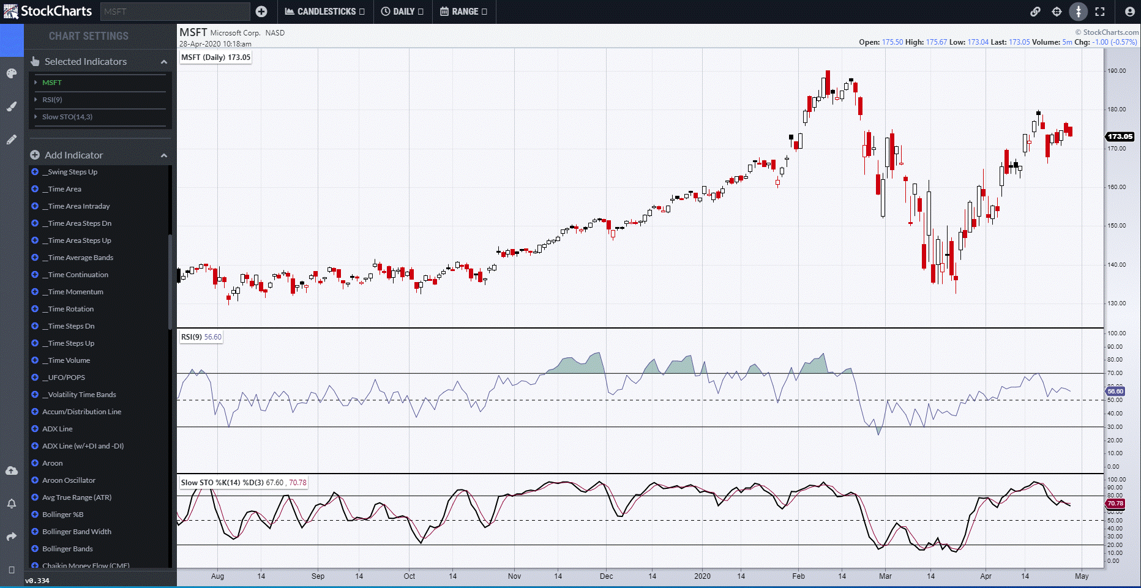Toggle fullscreen chart view

click(1099, 12)
